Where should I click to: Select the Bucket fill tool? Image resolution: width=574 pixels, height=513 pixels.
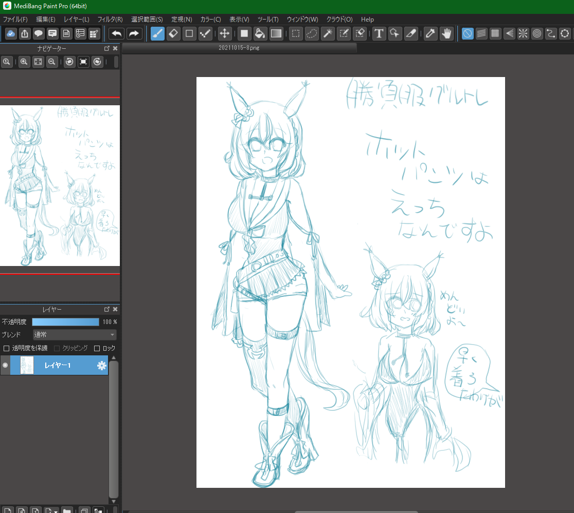[260, 34]
